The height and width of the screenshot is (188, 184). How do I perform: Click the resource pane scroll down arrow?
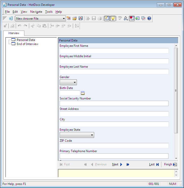pos(176,175)
